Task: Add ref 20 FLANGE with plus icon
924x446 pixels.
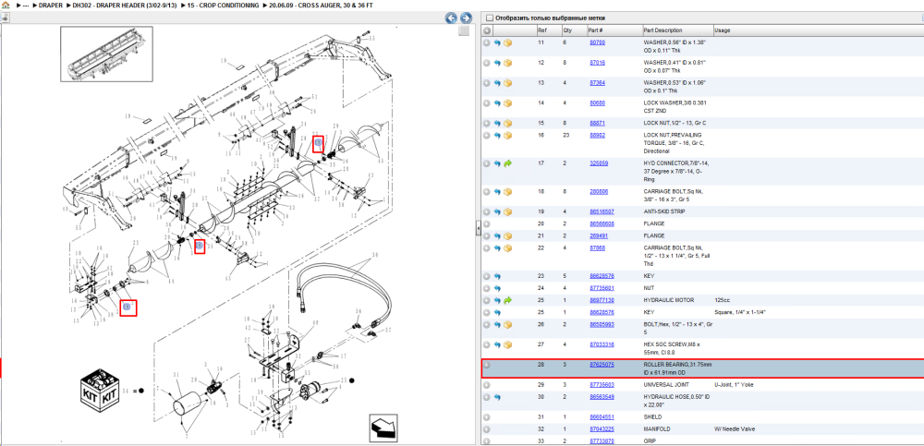Action: (487, 223)
